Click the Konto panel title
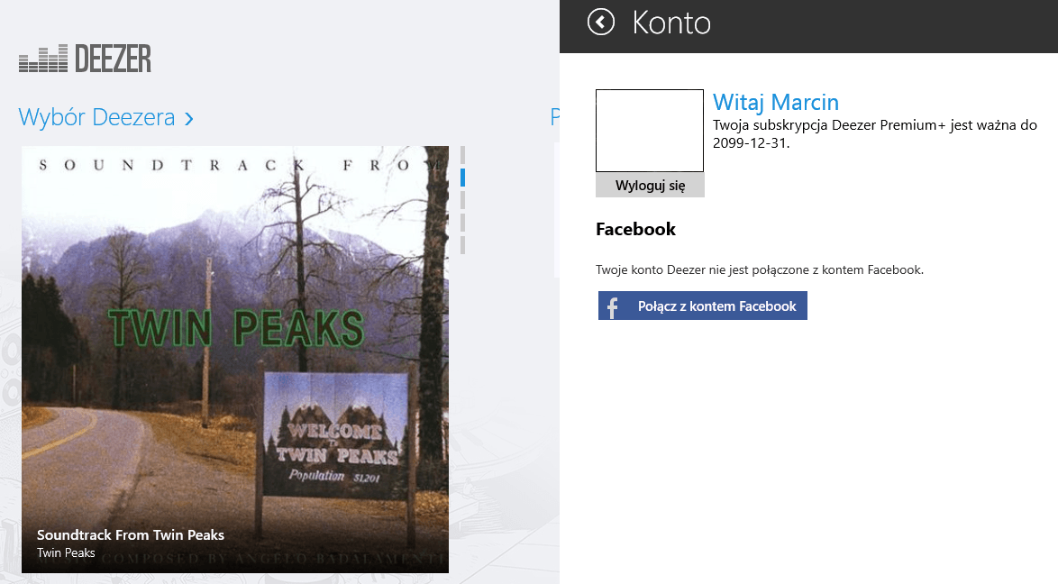The image size is (1058, 584). click(671, 23)
